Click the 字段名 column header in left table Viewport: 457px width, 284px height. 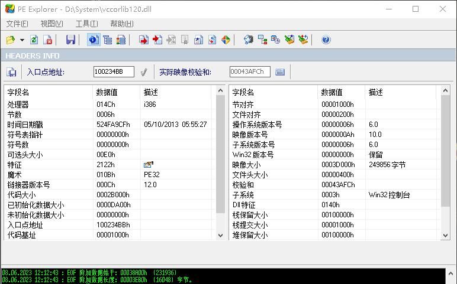tap(49, 93)
